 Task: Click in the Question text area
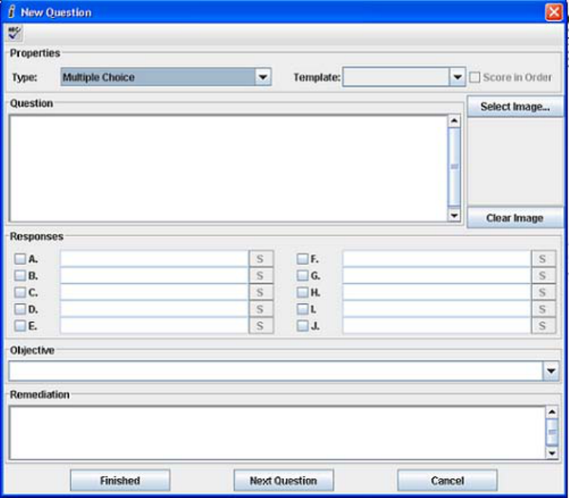(x=229, y=169)
